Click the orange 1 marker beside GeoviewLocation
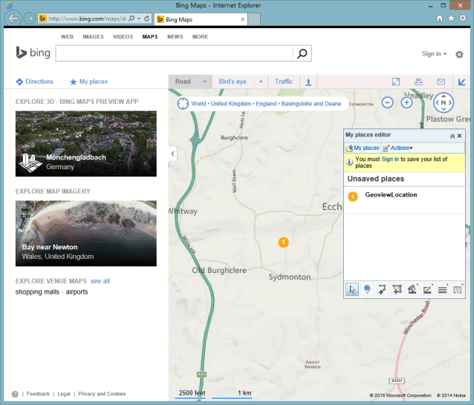This screenshot has width=474, height=405. click(353, 197)
